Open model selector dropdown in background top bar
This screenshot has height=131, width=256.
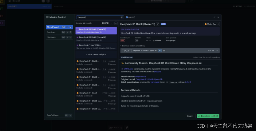tap(160, 1)
